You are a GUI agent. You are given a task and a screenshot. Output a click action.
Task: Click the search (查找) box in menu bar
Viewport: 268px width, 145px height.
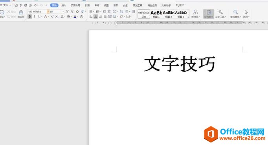[x=180, y=5]
